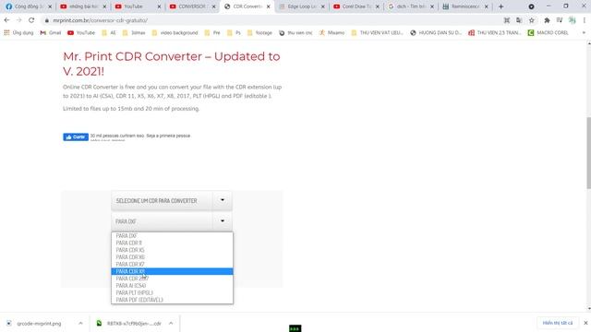This screenshot has width=591, height=332.
Task: Reload the current page
Action: coord(31,20)
